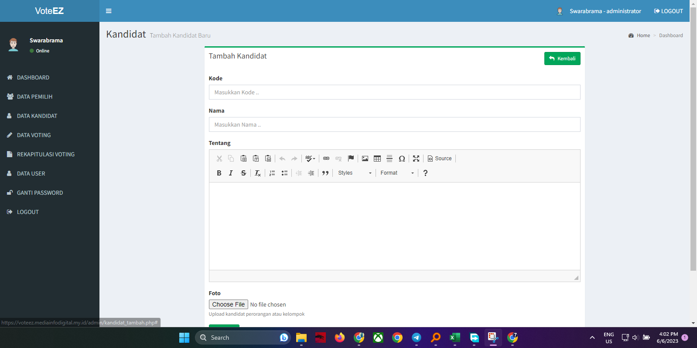The image size is (697, 348).
Task: Switch editor to Source view
Action: point(440,158)
